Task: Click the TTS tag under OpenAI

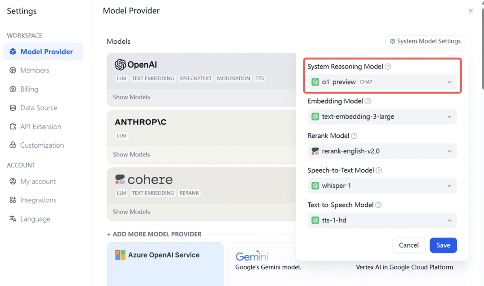Action: pyautogui.click(x=259, y=78)
